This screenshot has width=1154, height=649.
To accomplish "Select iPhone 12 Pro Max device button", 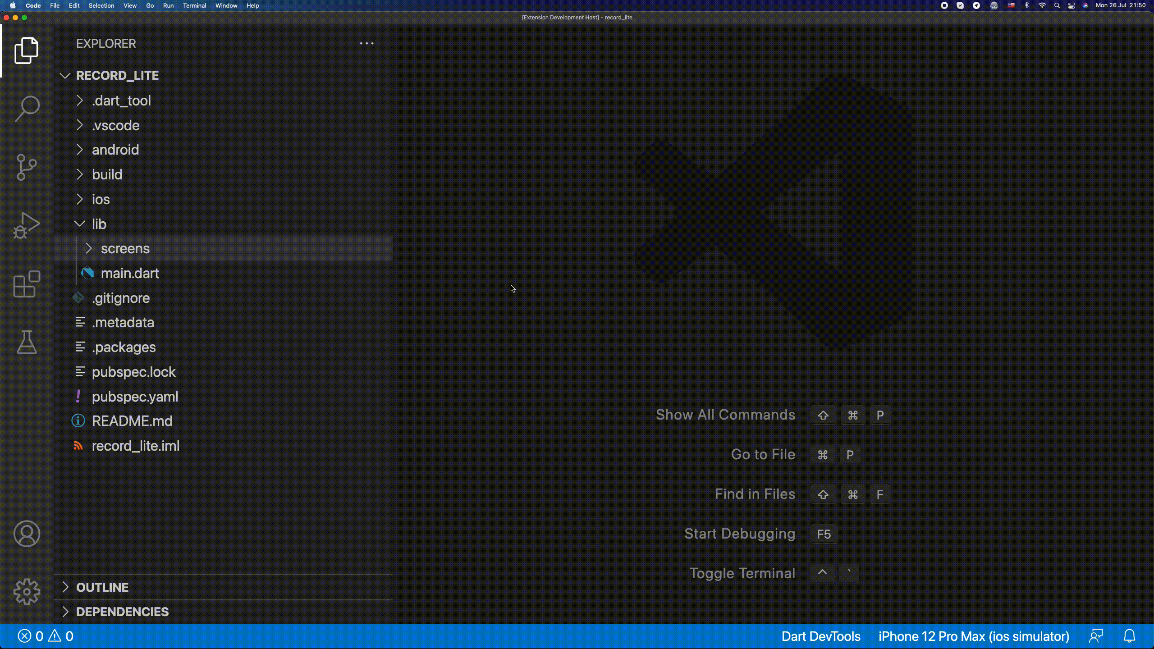I will point(974,636).
